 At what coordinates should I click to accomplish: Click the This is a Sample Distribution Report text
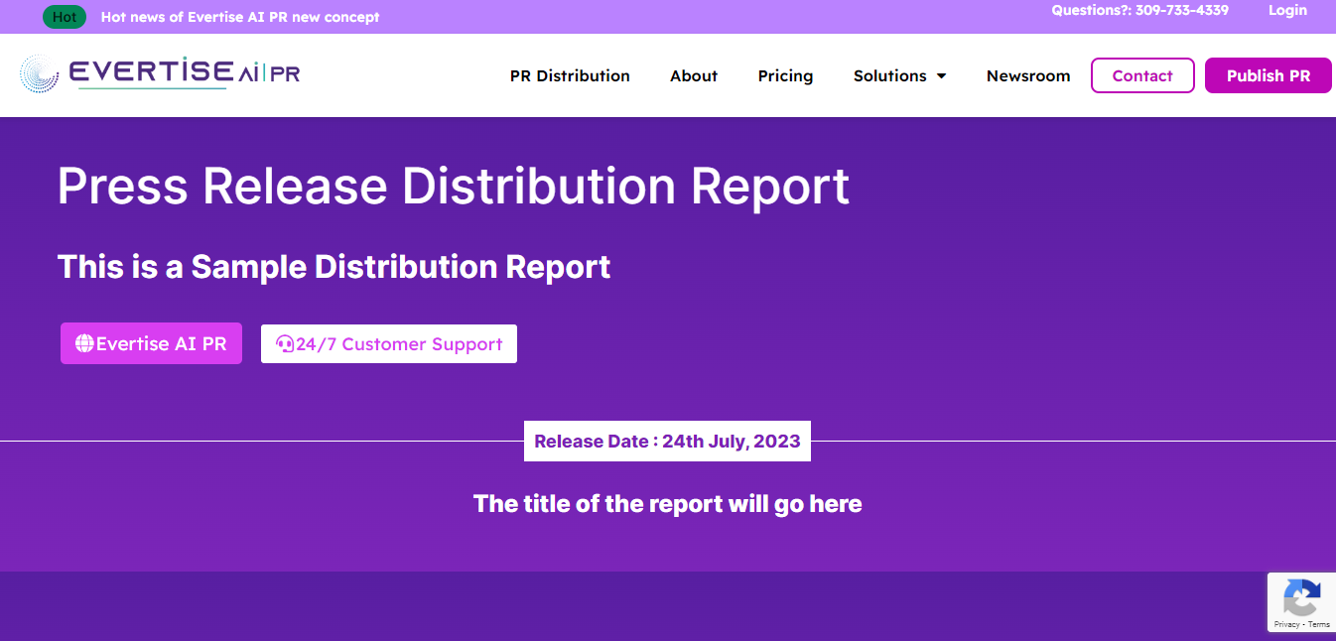pyautogui.click(x=334, y=266)
